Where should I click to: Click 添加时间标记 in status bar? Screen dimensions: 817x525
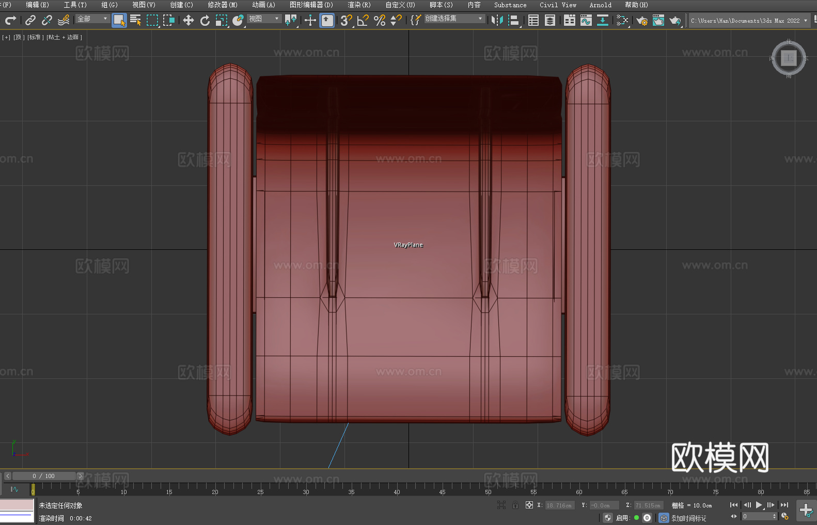[x=688, y=518]
